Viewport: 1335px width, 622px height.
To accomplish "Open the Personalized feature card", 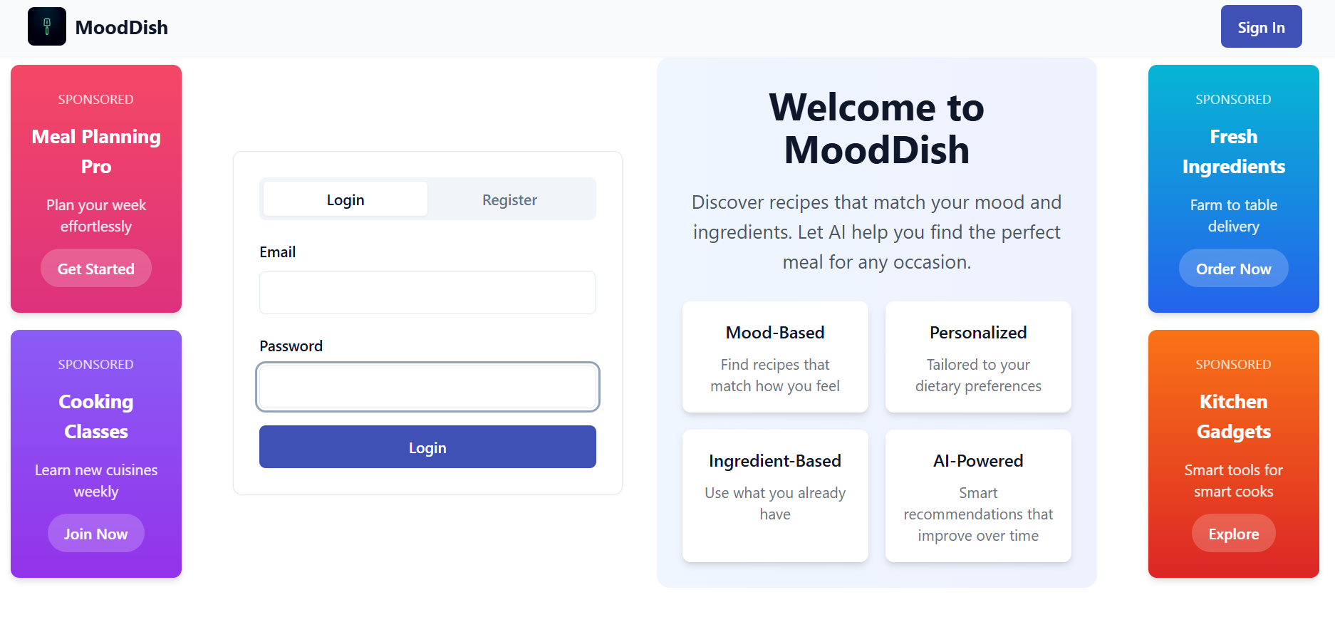I will tap(978, 357).
